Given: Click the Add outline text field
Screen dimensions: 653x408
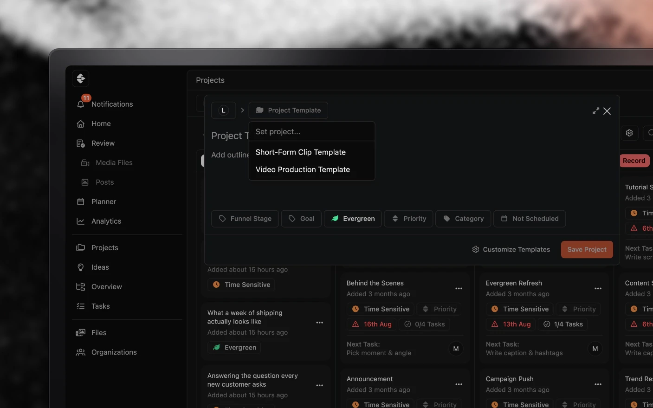Looking at the screenshot, I should point(230,155).
